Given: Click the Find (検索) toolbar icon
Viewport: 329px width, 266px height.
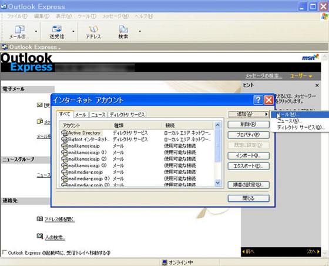Looking at the screenshot, I should 123,29.
